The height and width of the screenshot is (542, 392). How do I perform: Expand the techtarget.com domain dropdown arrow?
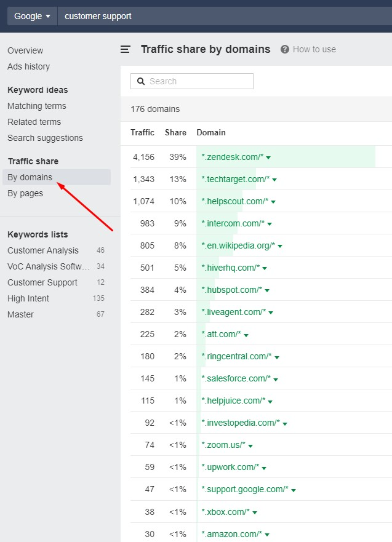[x=274, y=180]
